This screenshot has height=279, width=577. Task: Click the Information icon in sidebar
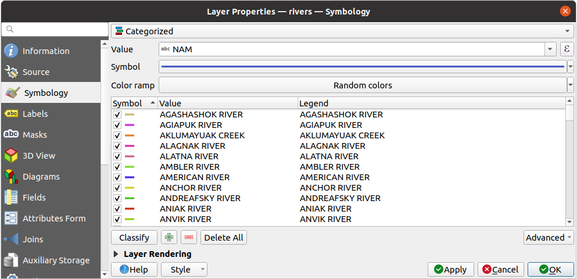tap(11, 51)
